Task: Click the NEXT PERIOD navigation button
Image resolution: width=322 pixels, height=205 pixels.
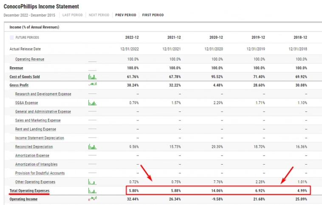Action: (99, 15)
